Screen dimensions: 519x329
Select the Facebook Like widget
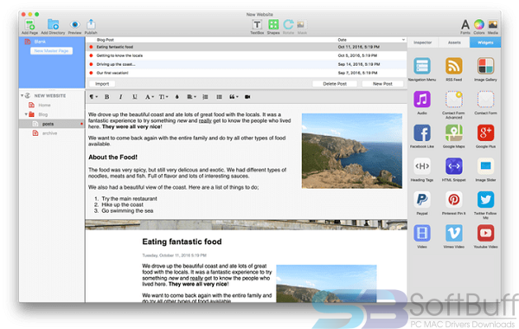pyautogui.click(x=422, y=132)
